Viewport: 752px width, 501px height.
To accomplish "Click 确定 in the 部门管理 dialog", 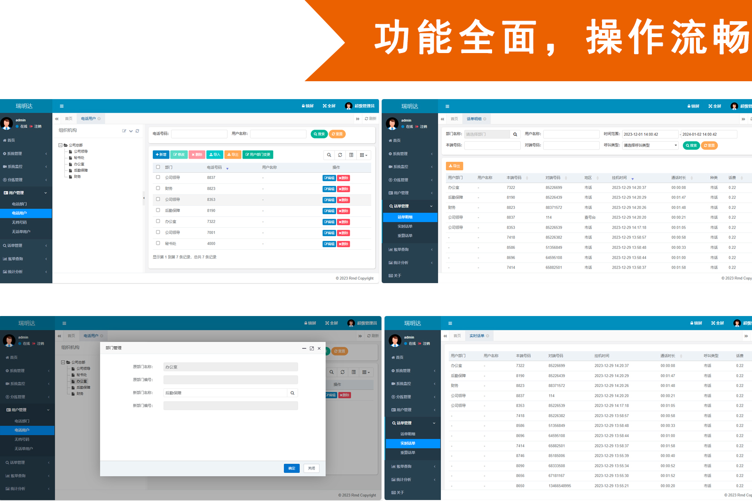I will pos(291,468).
